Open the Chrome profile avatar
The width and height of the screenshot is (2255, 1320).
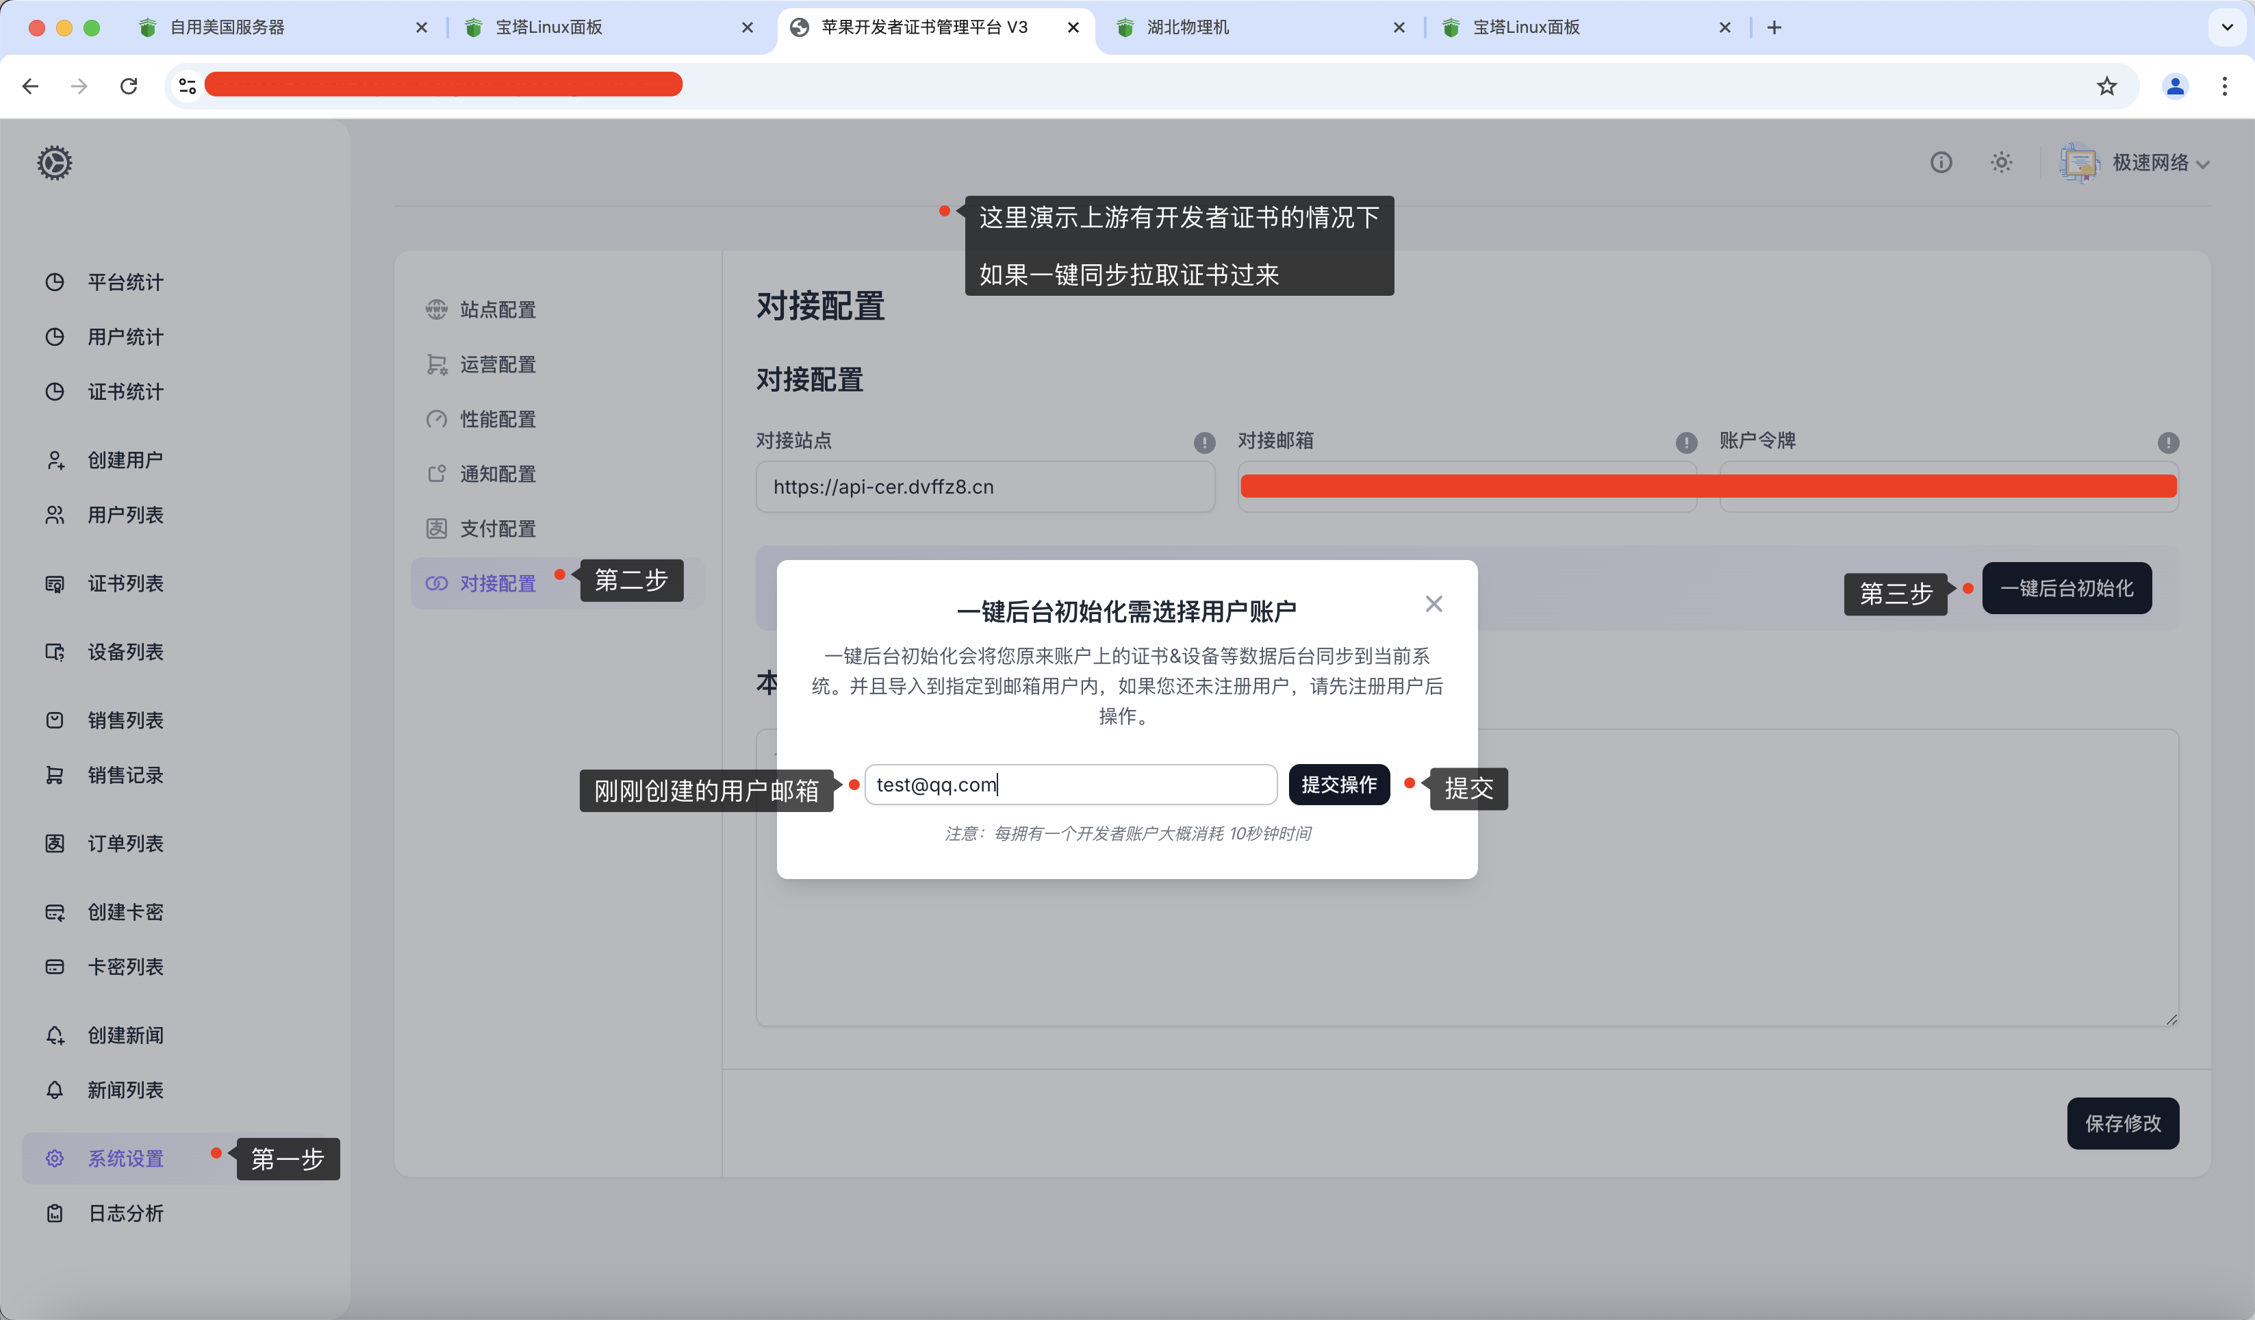[x=2174, y=86]
